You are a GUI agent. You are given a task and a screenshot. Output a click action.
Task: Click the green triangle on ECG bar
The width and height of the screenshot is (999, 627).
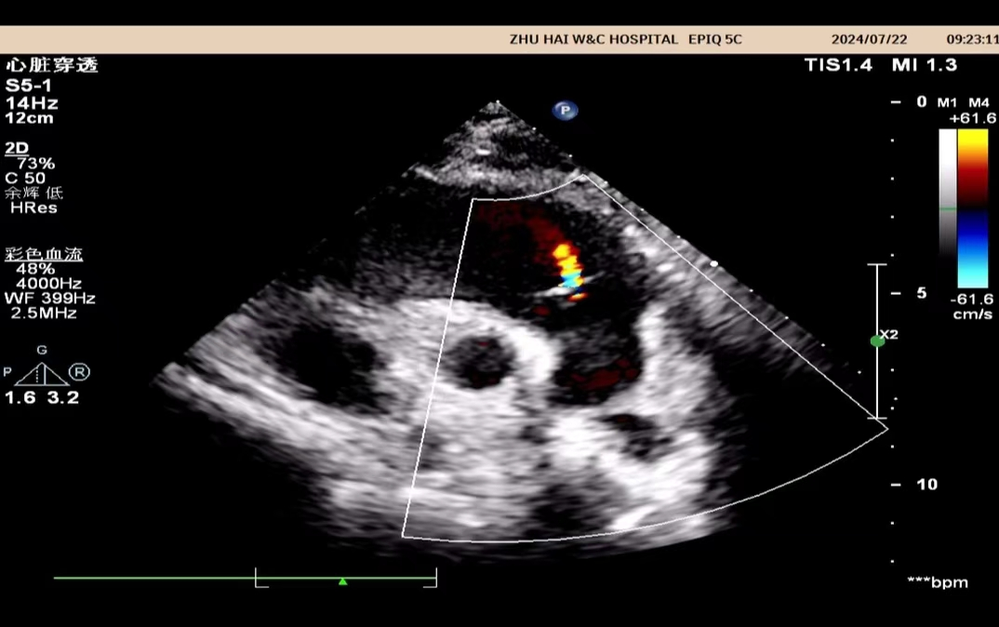click(x=342, y=581)
